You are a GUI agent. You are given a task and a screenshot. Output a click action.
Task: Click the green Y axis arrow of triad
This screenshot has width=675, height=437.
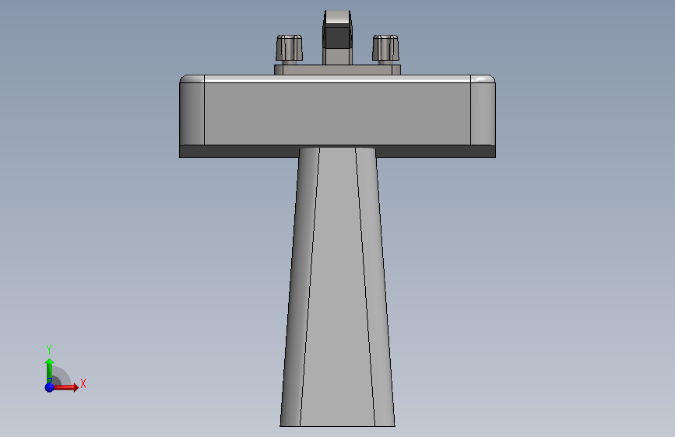pos(49,370)
